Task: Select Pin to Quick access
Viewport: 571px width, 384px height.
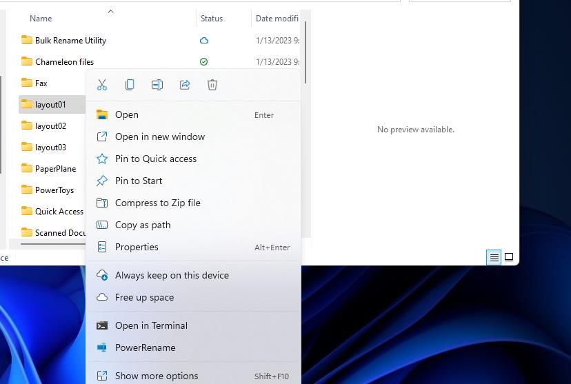Action: pos(155,159)
